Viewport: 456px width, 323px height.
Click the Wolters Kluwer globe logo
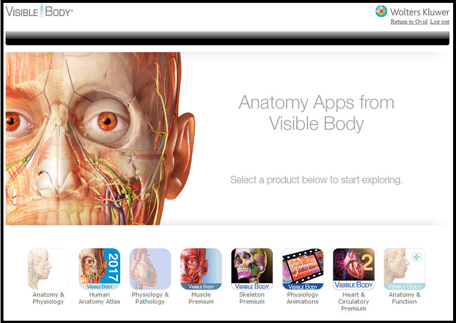[x=381, y=12]
